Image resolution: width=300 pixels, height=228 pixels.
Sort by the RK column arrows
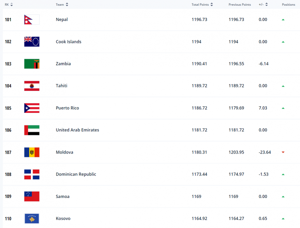(11, 5)
